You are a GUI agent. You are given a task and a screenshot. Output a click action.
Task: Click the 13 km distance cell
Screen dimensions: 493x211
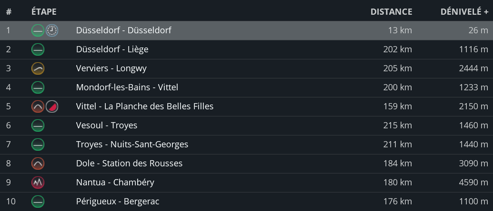(400, 30)
